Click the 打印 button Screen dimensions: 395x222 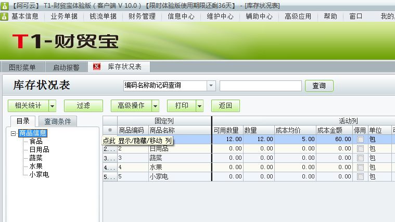(182, 106)
